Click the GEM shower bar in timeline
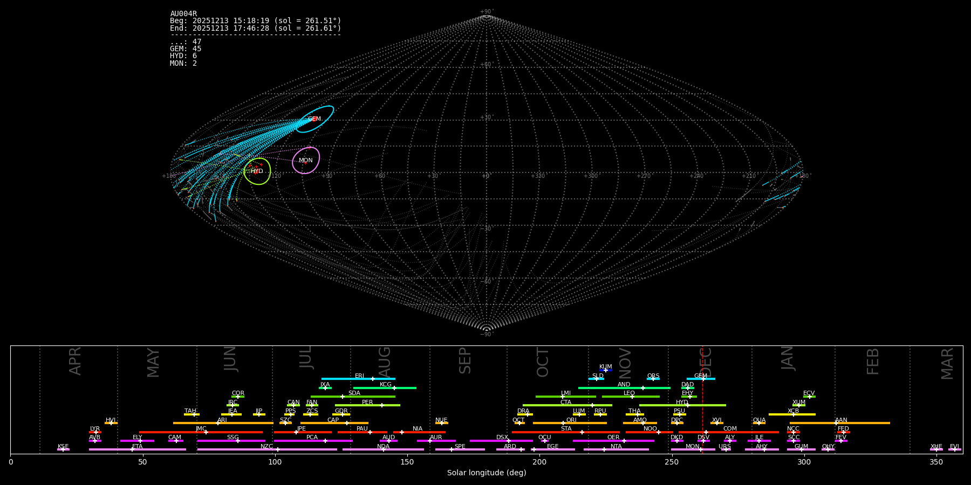 point(701,379)
